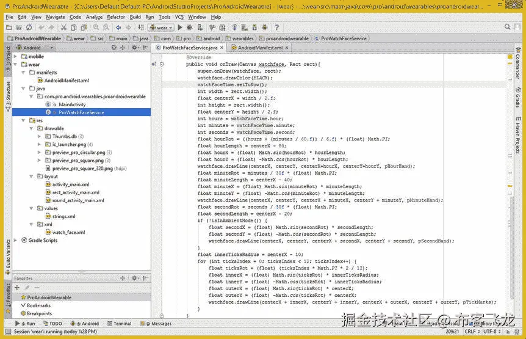Click the Paste toolbar icon
Screen dimensions: 526x339
[84, 27]
